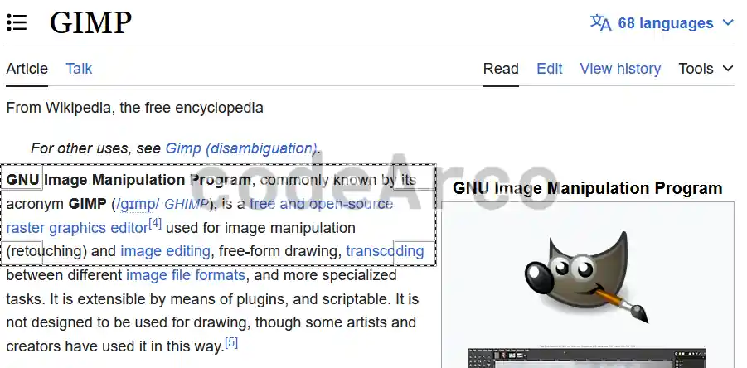
Task: Open the table of contents list icon
Action: pyautogui.click(x=17, y=22)
